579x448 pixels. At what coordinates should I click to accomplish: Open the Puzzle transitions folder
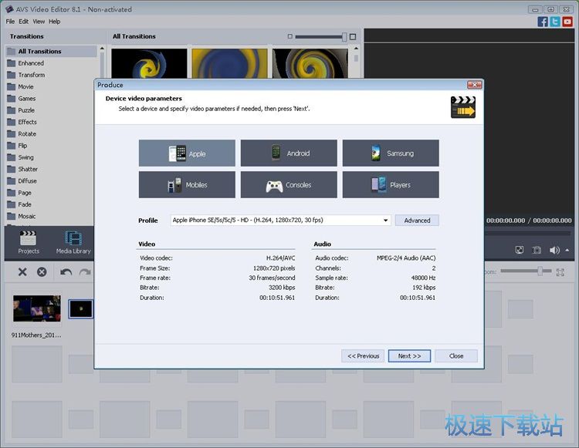coord(25,110)
